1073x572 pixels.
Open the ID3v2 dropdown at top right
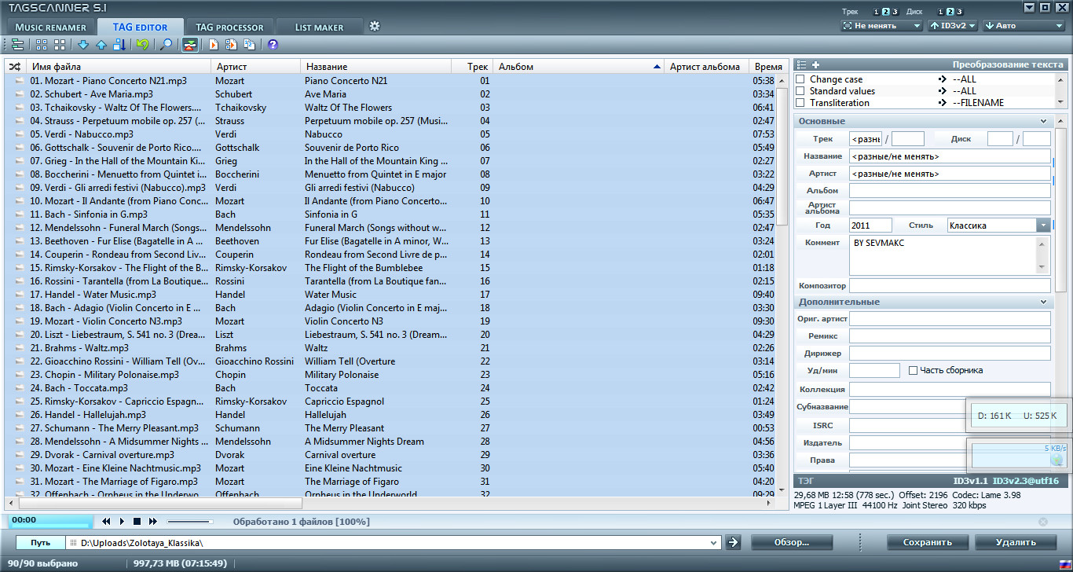point(953,26)
